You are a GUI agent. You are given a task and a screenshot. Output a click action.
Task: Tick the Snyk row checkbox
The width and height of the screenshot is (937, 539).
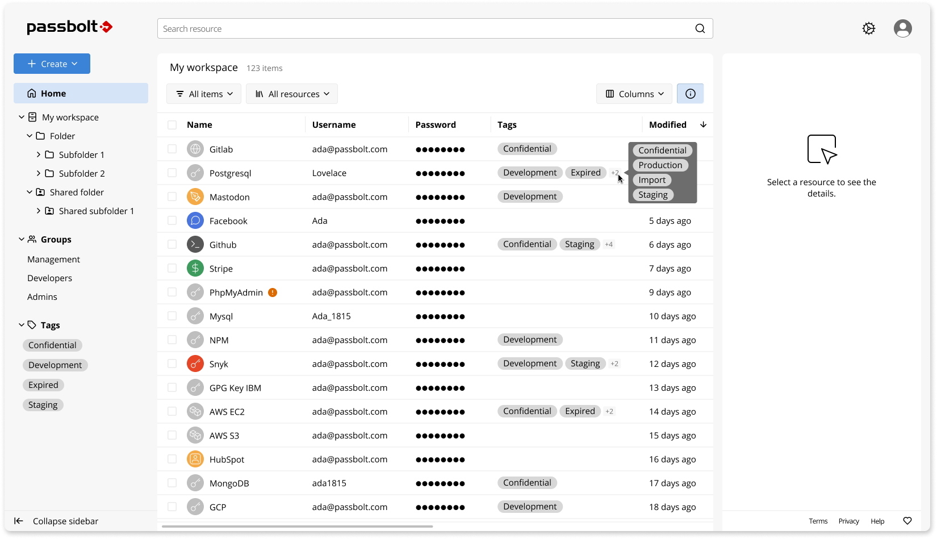pyautogui.click(x=172, y=363)
